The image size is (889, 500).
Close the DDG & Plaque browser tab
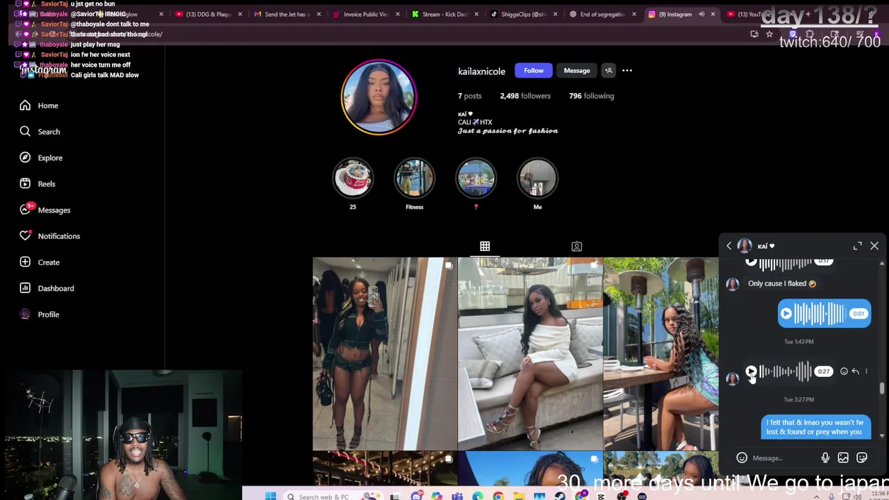click(240, 14)
